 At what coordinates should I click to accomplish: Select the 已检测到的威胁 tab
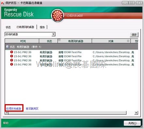tap(25, 27)
